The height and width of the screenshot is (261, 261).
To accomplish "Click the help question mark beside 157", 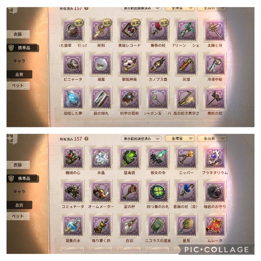I will click(x=86, y=139).
